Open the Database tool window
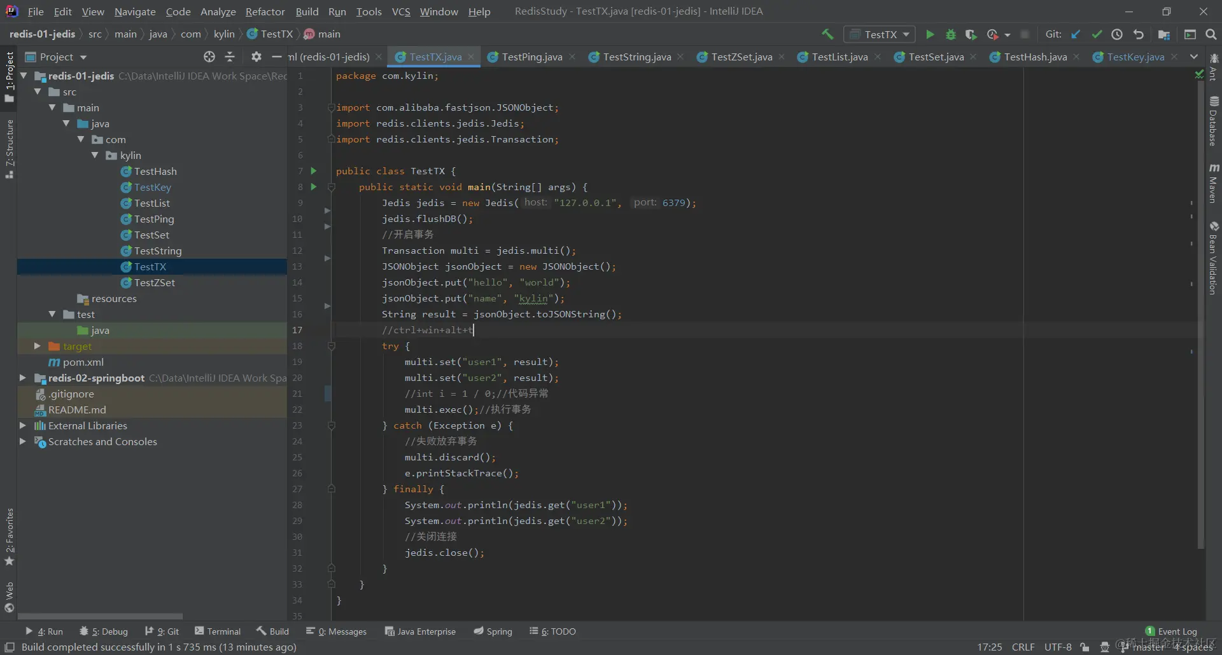The height and width of the screenshot is (655, 1222). pos(1214,121)
